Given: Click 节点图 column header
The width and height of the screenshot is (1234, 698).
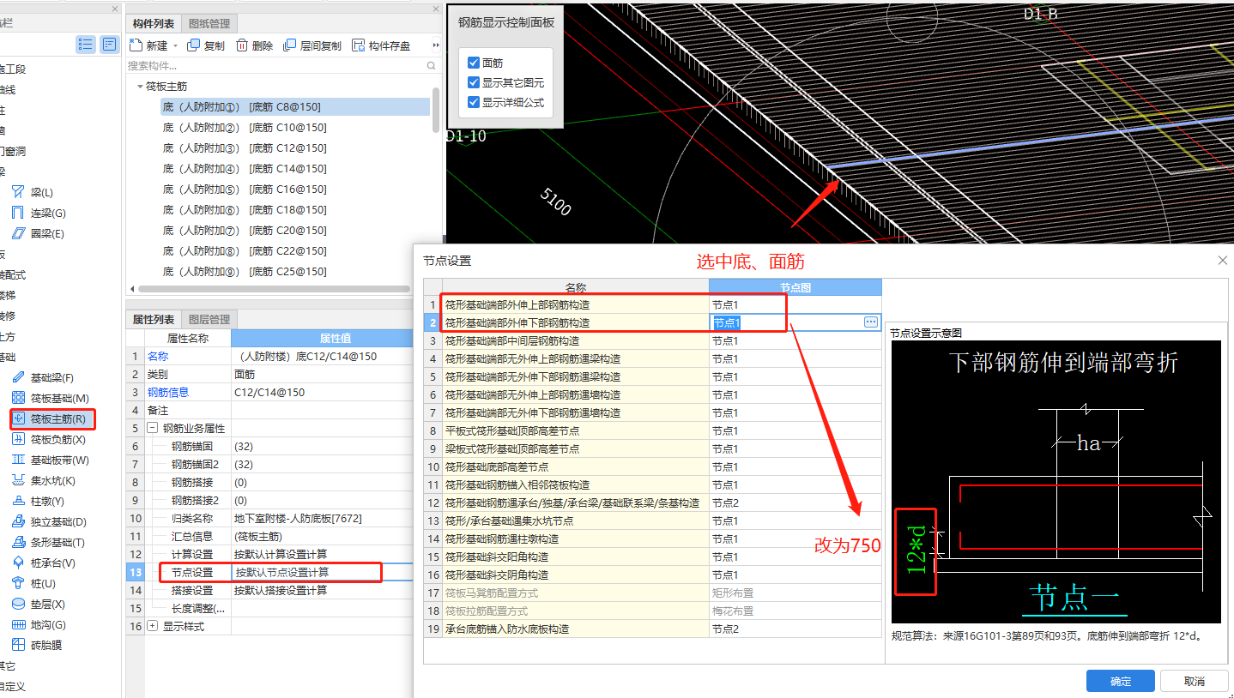Looking at the screenshot, I should (795, 287).
